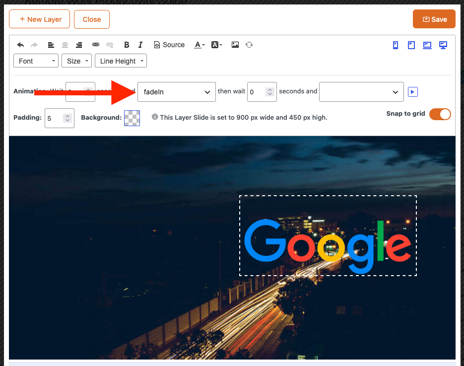Toggle italic formatting
The width and height of the screenshot is (464, 366).
(x=140, y=45)
